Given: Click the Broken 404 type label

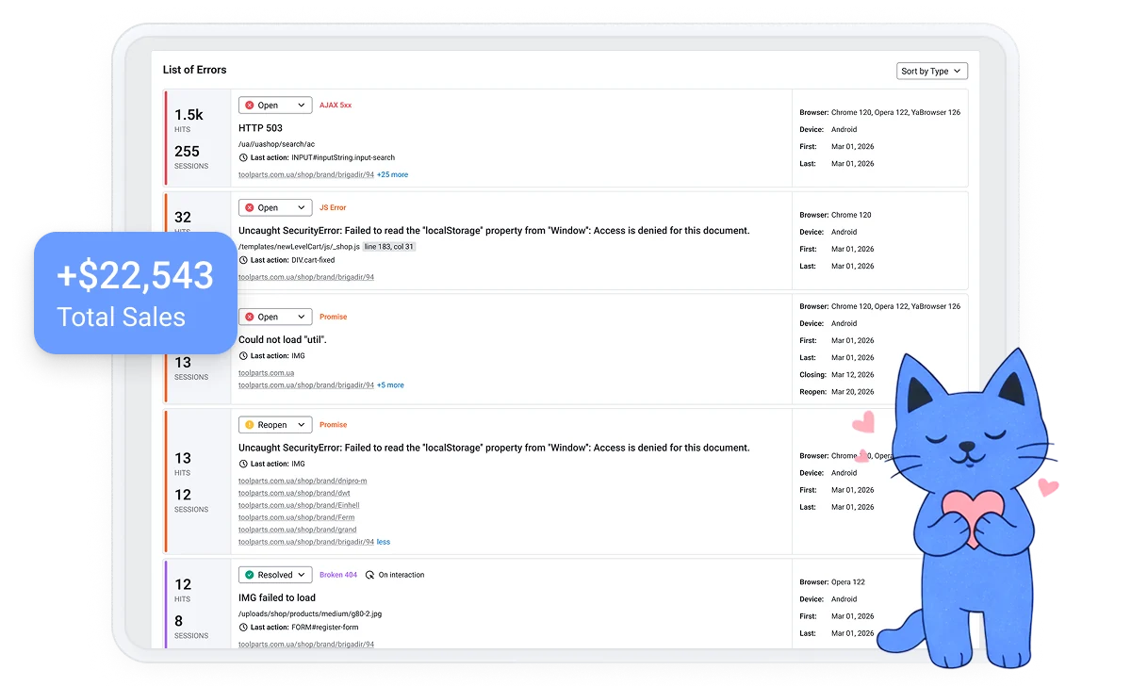Looking at the screenshot, I should click(338, 575).
